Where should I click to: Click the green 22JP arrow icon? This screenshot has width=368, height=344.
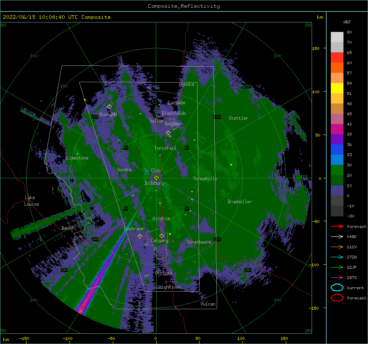point(337,267)
